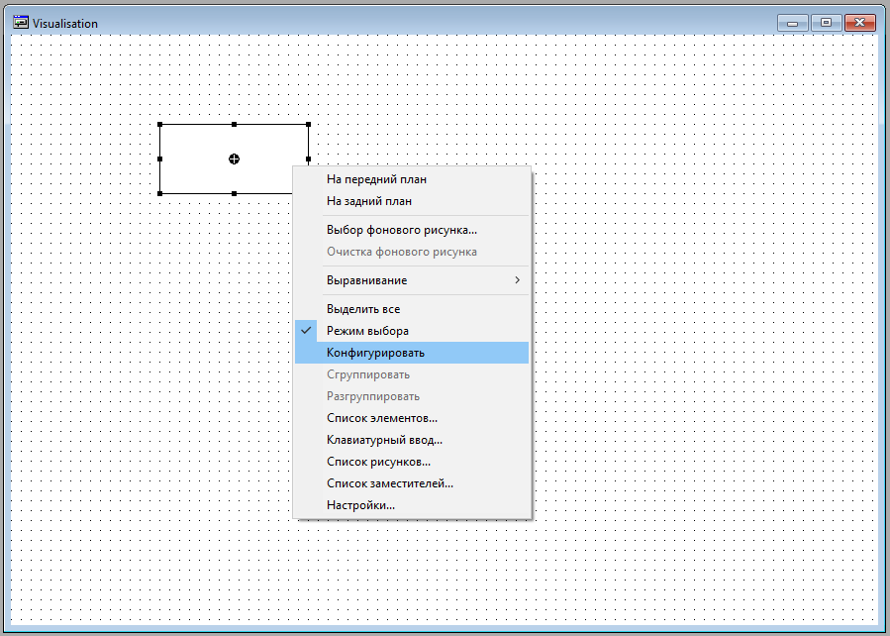Viewport: 890px width, 636px height.
Task: Choose Конфигурировать from context menu
Action: pyautogui.click(x=375, y=353)
